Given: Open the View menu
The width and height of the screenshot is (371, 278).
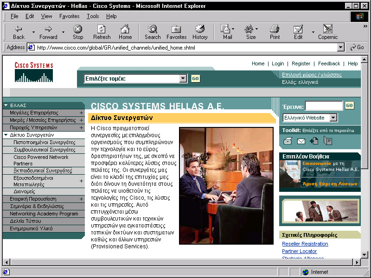Looking at the screenshot, I should click(x=46, y=16).
